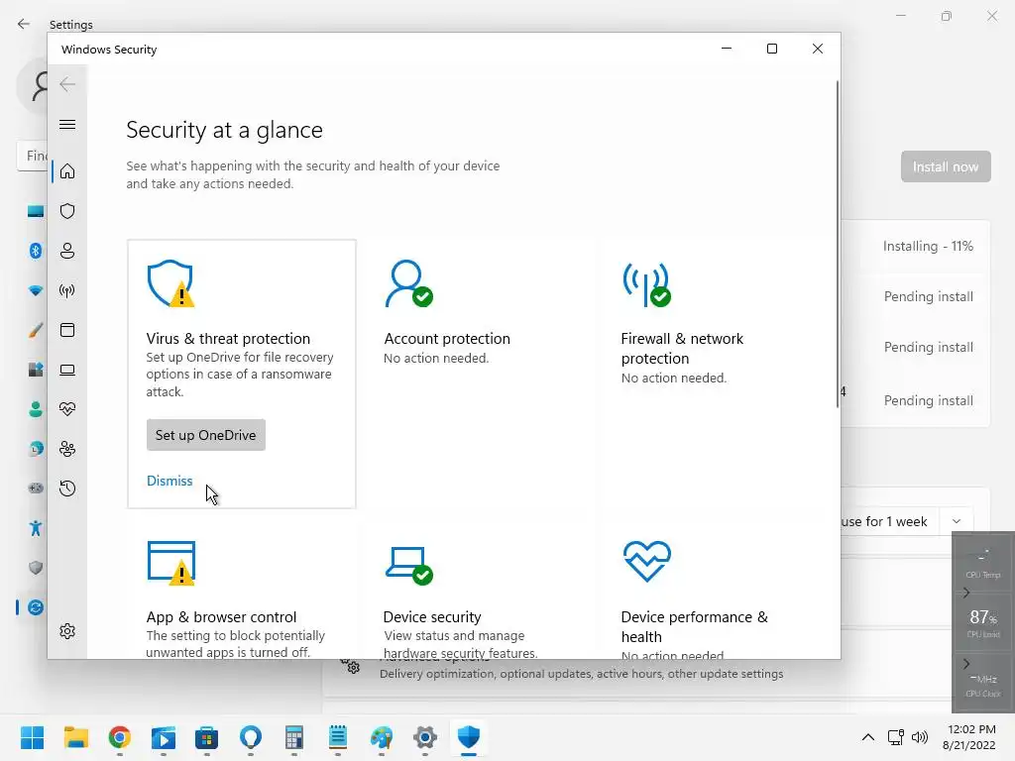This screenshot has height=761, width=1015.
Task: Click the App & browser control tile icon
Action: (171, 563)
